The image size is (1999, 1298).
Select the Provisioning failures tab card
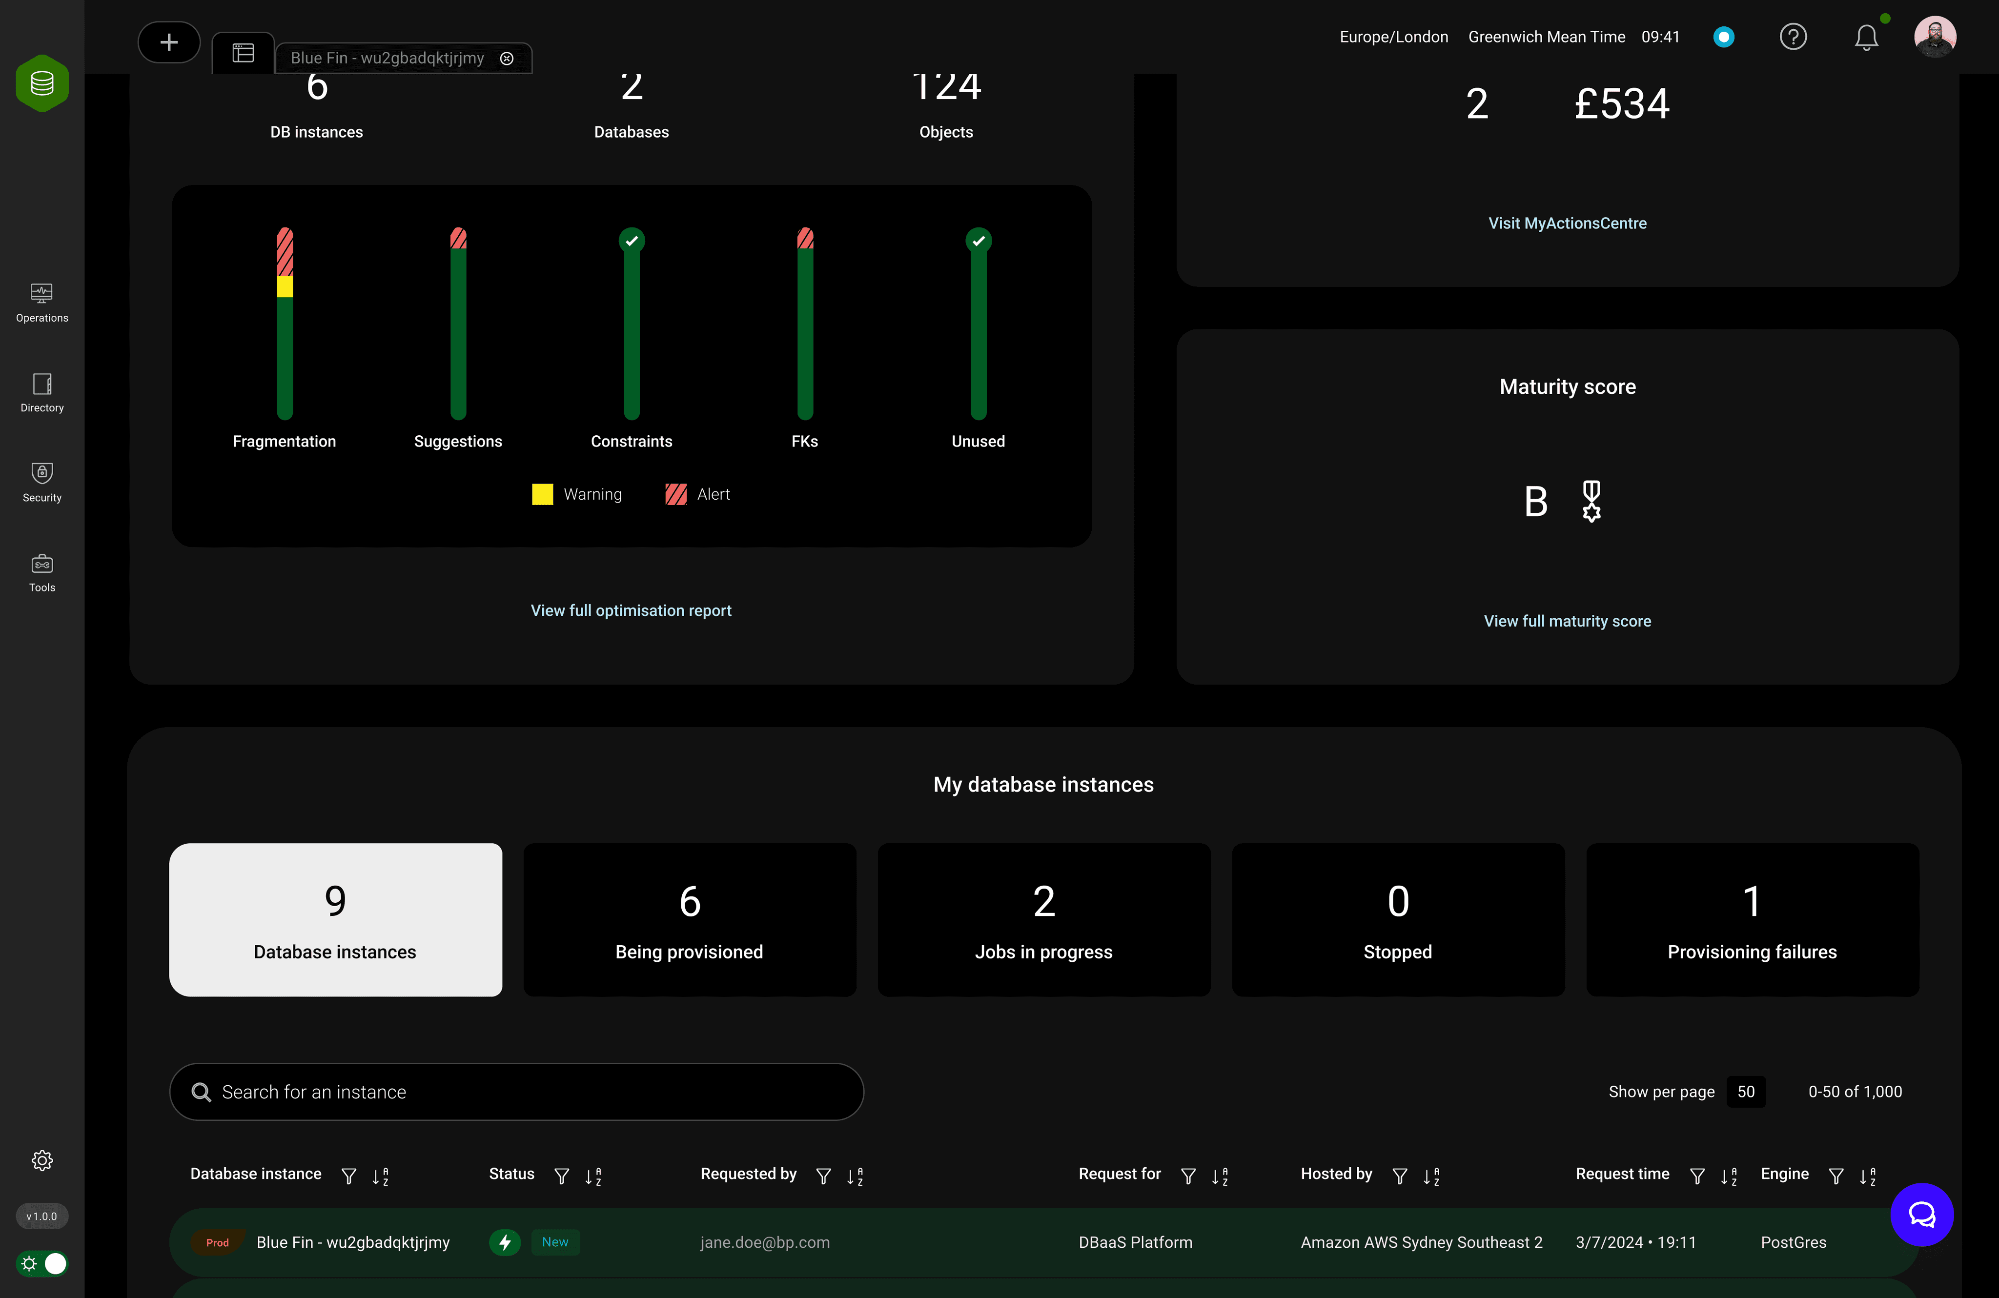coord(1751,919)
